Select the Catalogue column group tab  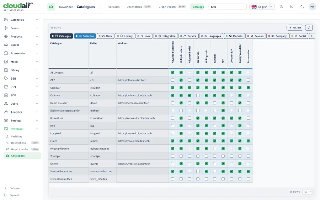tap(62, 36)
